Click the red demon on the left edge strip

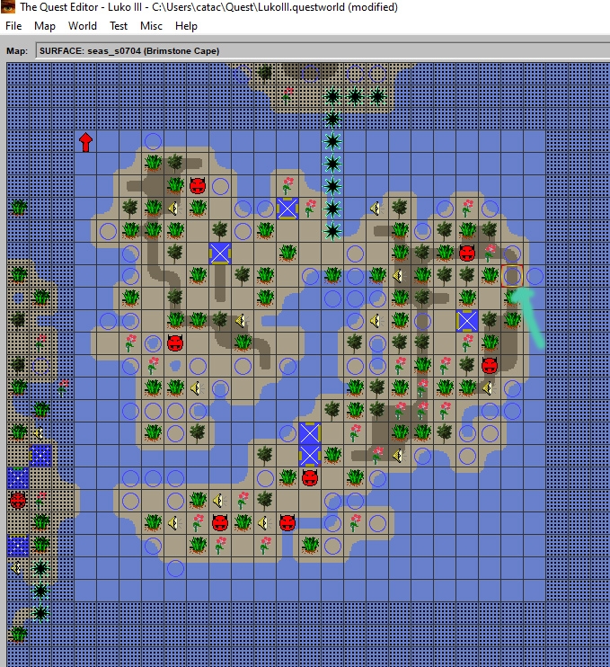click(x=18, y=500)
